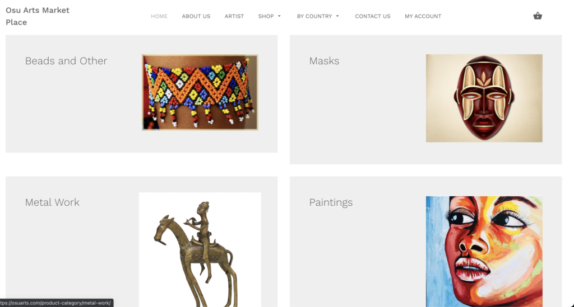Click the African mask thumbnail image
This screenshot has width=574, height=307.
coord(484,98)
